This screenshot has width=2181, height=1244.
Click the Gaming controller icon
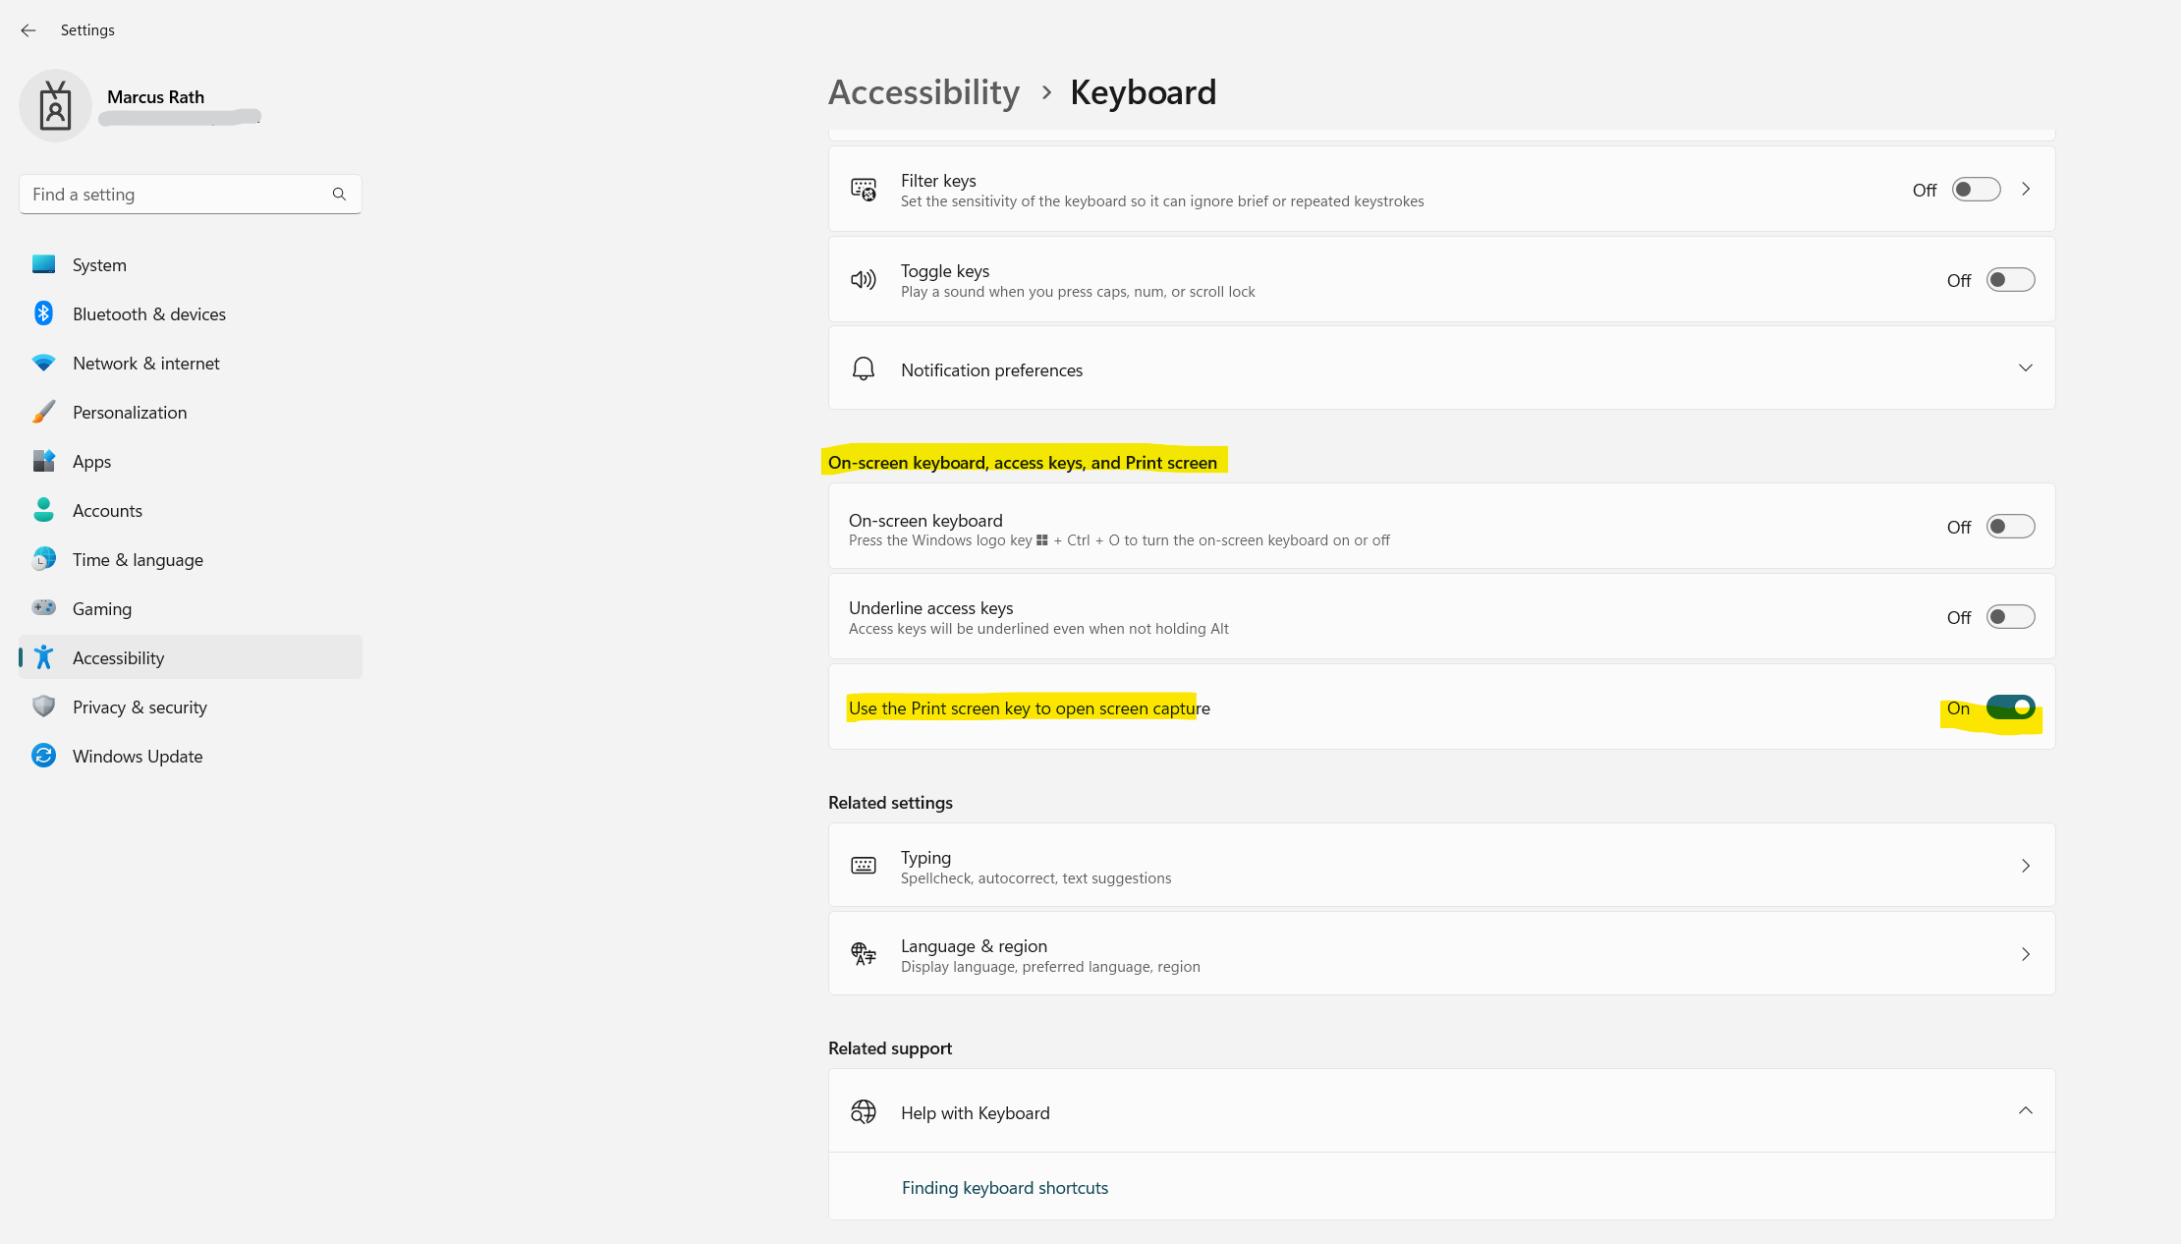point(43,608)
